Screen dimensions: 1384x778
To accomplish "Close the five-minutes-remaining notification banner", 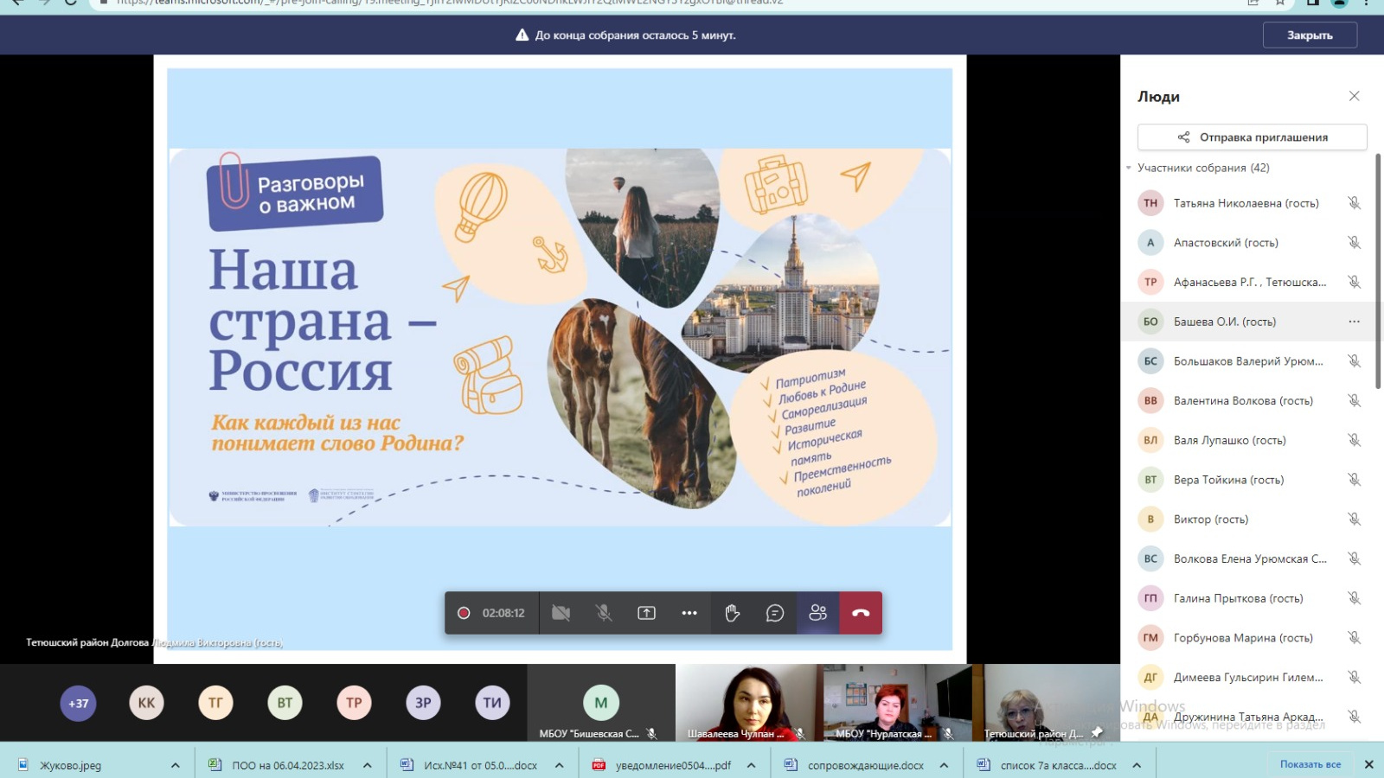I will coord(1310,35).
